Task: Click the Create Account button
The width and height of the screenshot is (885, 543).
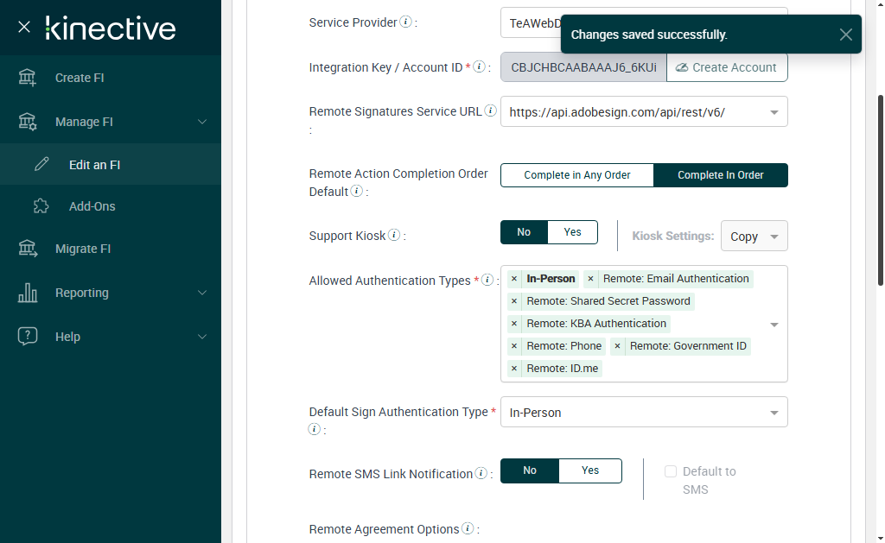Action: click(x=726, y=67)
